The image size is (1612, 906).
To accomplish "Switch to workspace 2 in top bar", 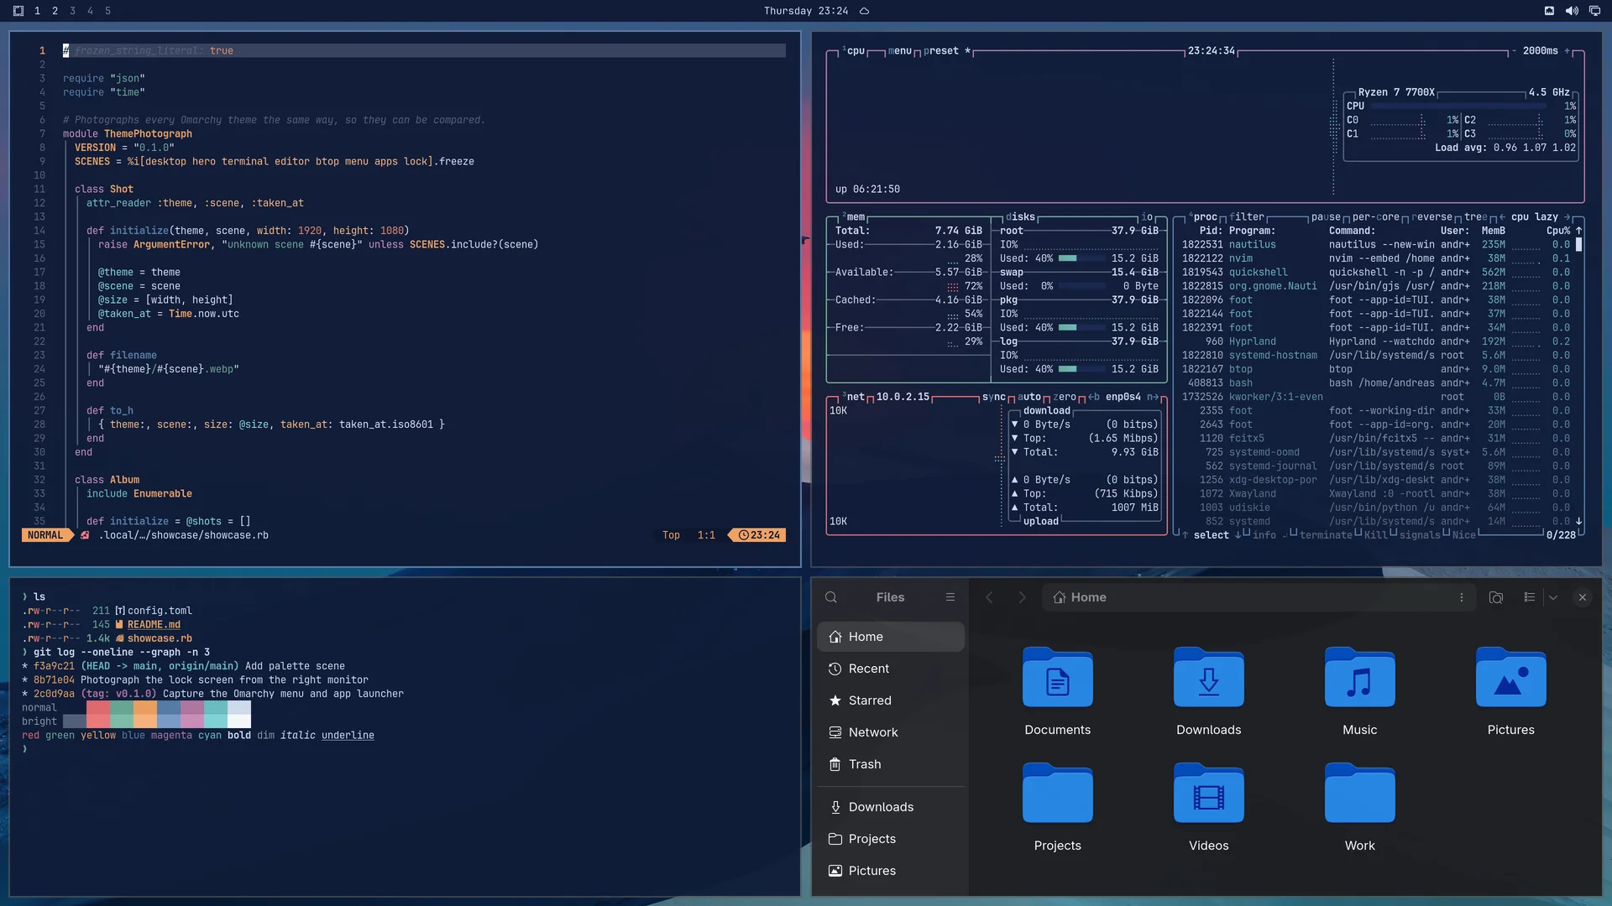I will [x=55, y=11].
